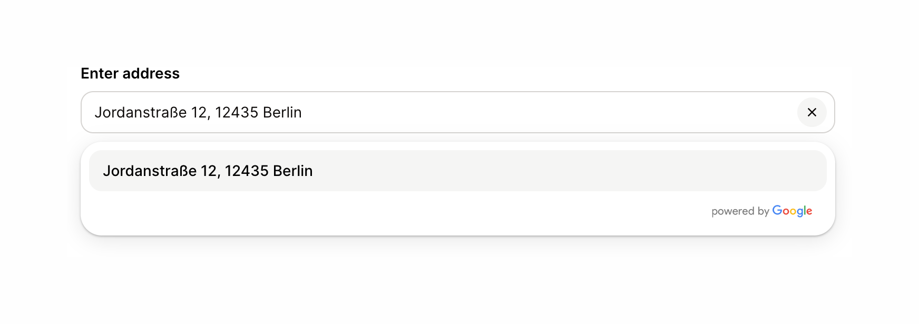Click house number 12 in input field
The image size is (919, 324).
point(199,112)
